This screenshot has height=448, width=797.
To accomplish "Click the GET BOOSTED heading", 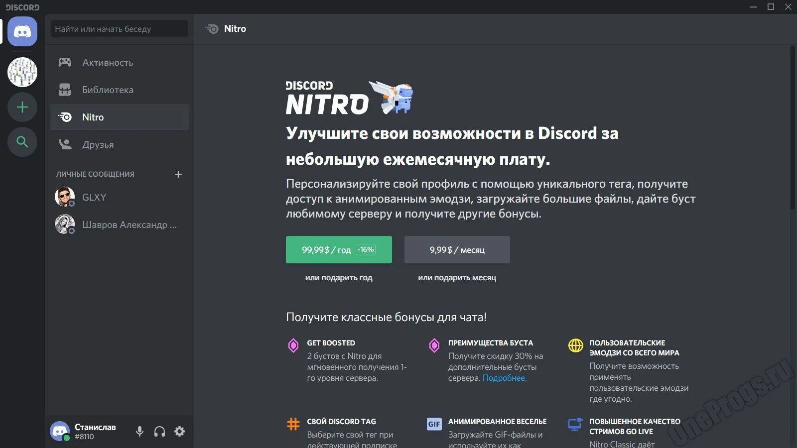I will (x=331, y=343).
